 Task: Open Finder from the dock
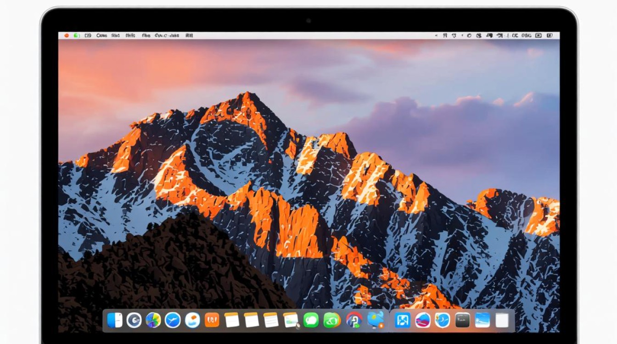point(115,320)
